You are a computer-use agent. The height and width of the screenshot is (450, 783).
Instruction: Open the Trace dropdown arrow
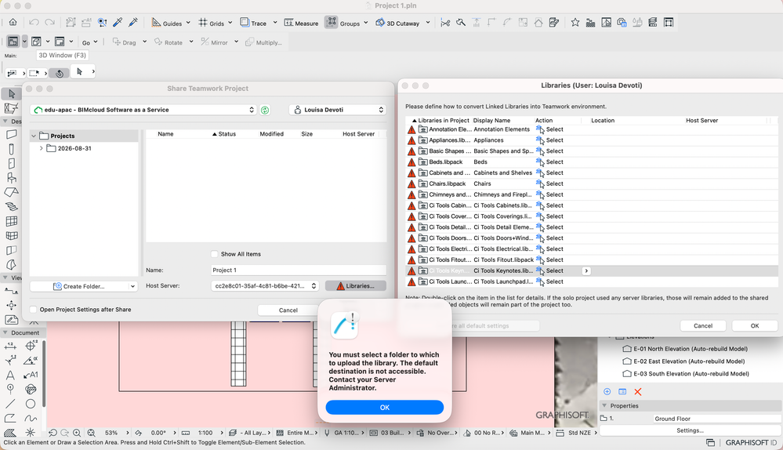(274, 23)
